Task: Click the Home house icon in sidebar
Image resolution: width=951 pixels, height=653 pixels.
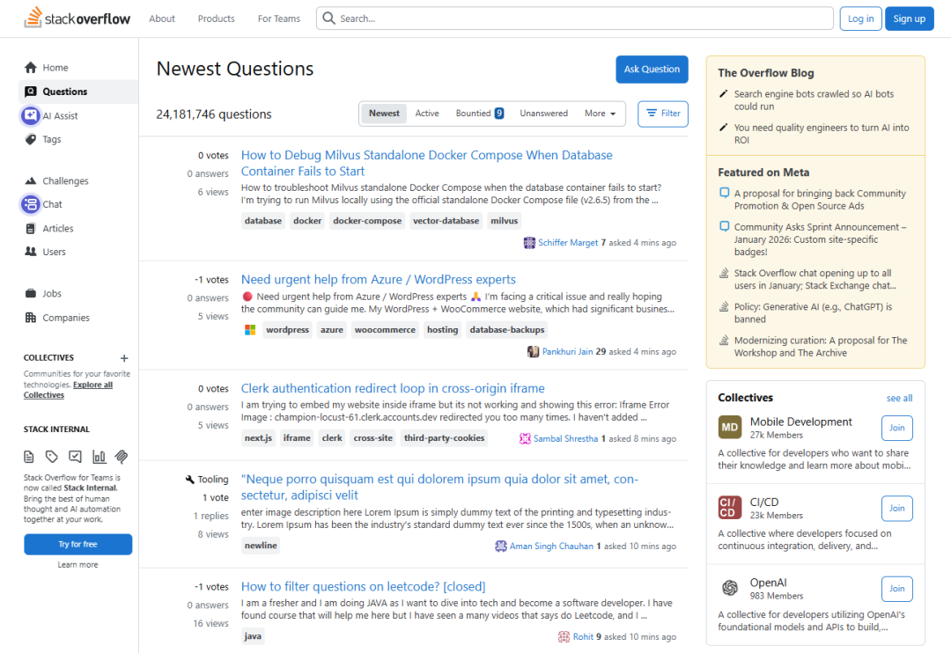Action: (x=31, y=67)
